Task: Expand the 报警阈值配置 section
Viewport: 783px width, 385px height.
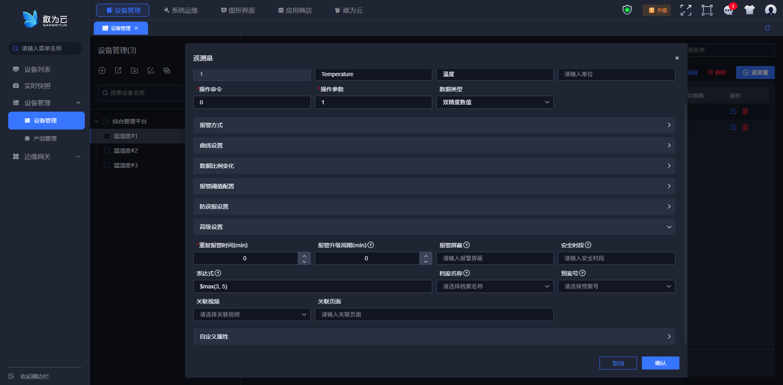Action: [434, 186]
